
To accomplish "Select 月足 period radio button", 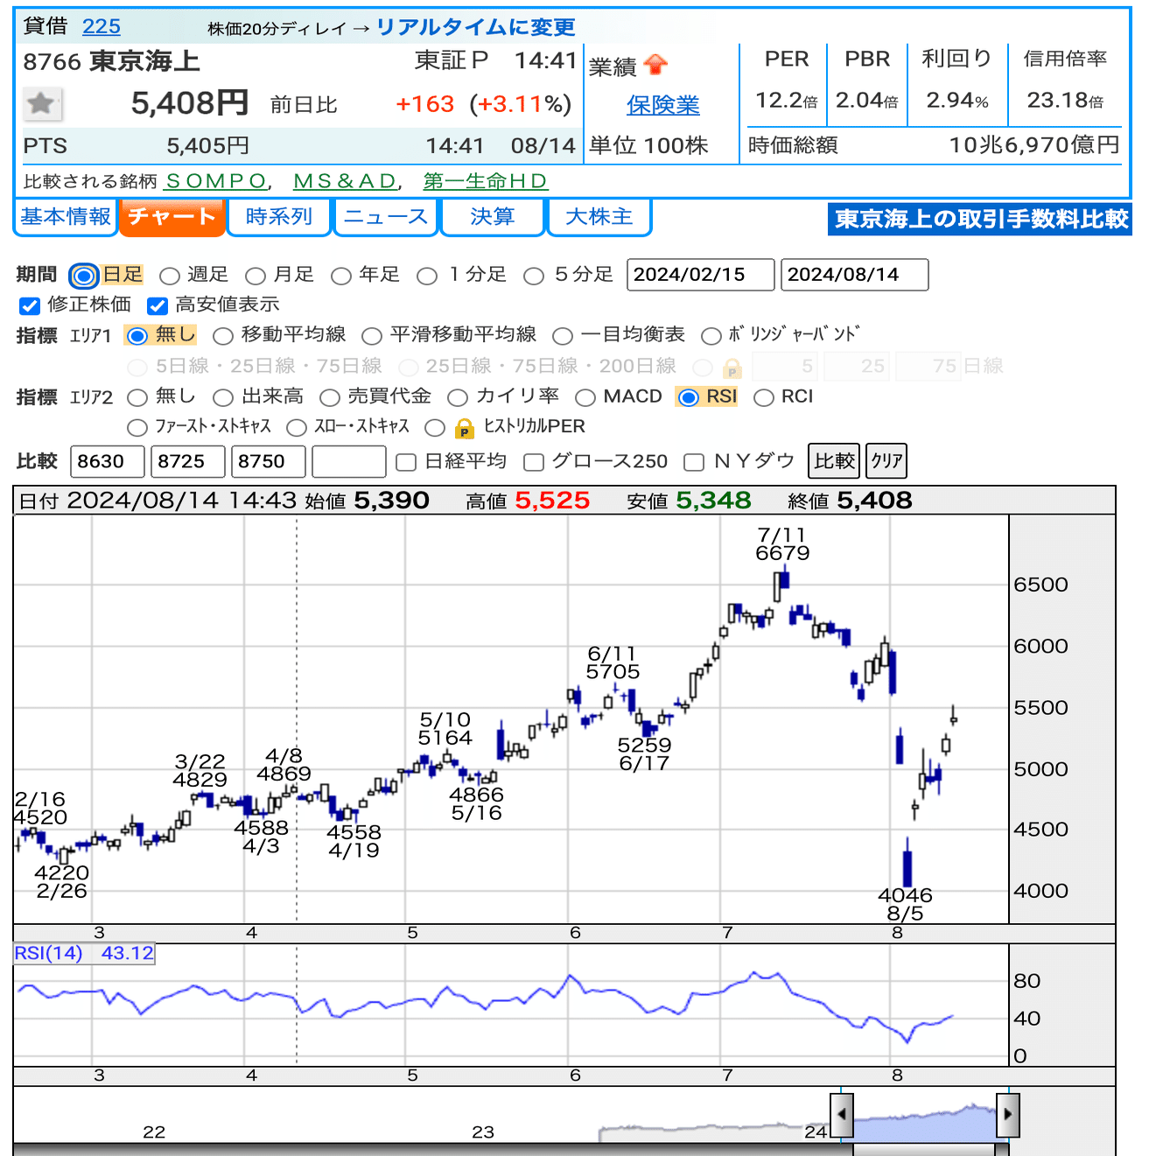I will [x=256, y=277].
